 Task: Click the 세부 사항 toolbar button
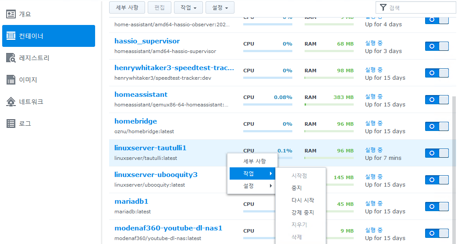point(127,7)
